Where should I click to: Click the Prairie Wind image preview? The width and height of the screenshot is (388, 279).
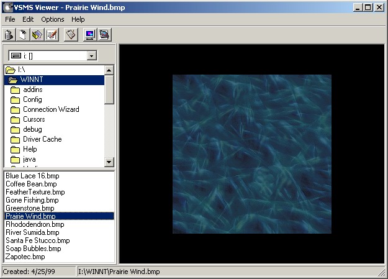[251, 154]
